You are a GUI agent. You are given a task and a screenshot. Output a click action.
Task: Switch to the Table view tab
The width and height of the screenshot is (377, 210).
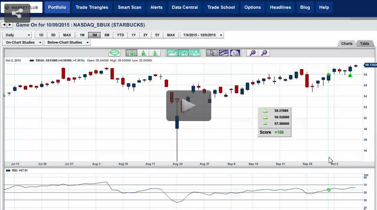click(365, 44)
